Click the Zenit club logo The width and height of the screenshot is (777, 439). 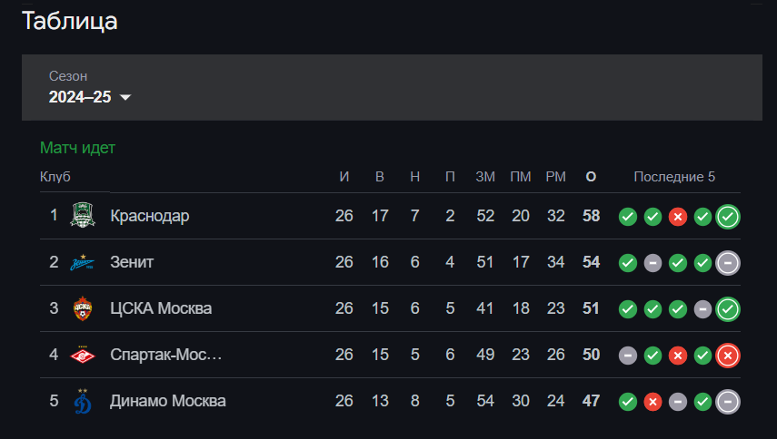83,262
